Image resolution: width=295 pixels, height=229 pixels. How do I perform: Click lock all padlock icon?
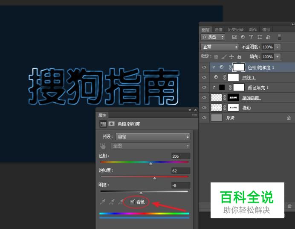tap(239, 56)
